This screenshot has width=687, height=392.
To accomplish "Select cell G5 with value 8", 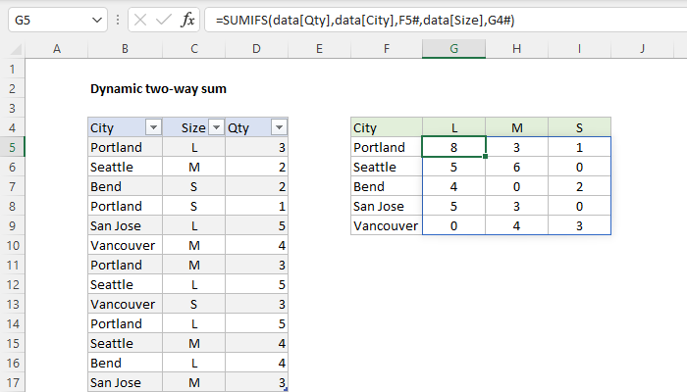I will pyautogui.click(x=453, y=147).
